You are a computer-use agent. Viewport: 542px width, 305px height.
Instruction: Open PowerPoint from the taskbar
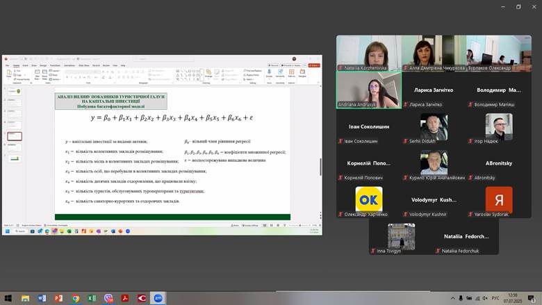pyautogui.click(x=58, y=298)
